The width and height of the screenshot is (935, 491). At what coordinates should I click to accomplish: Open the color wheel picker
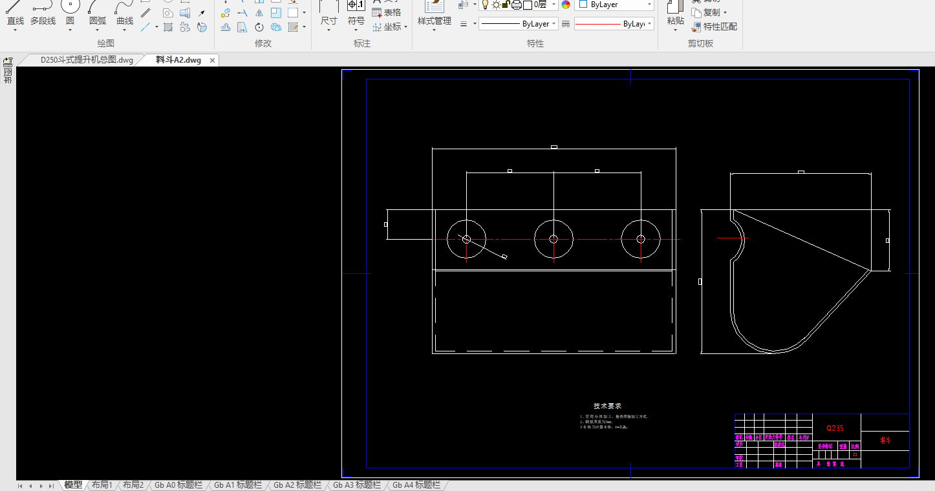(566, 5)
